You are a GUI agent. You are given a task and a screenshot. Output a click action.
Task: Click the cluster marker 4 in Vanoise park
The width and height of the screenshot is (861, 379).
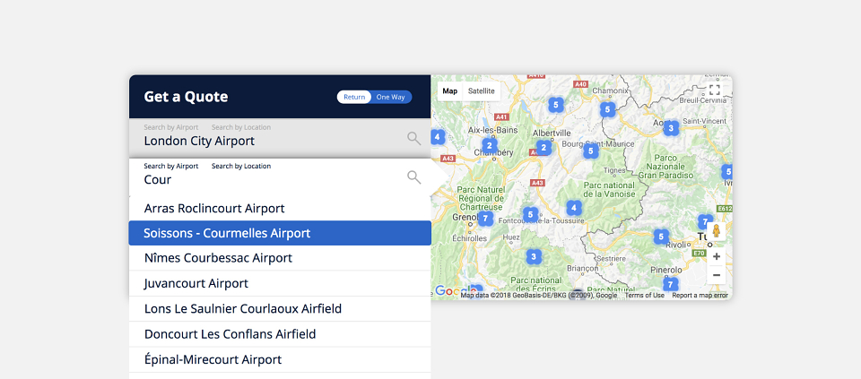[574, 208]
